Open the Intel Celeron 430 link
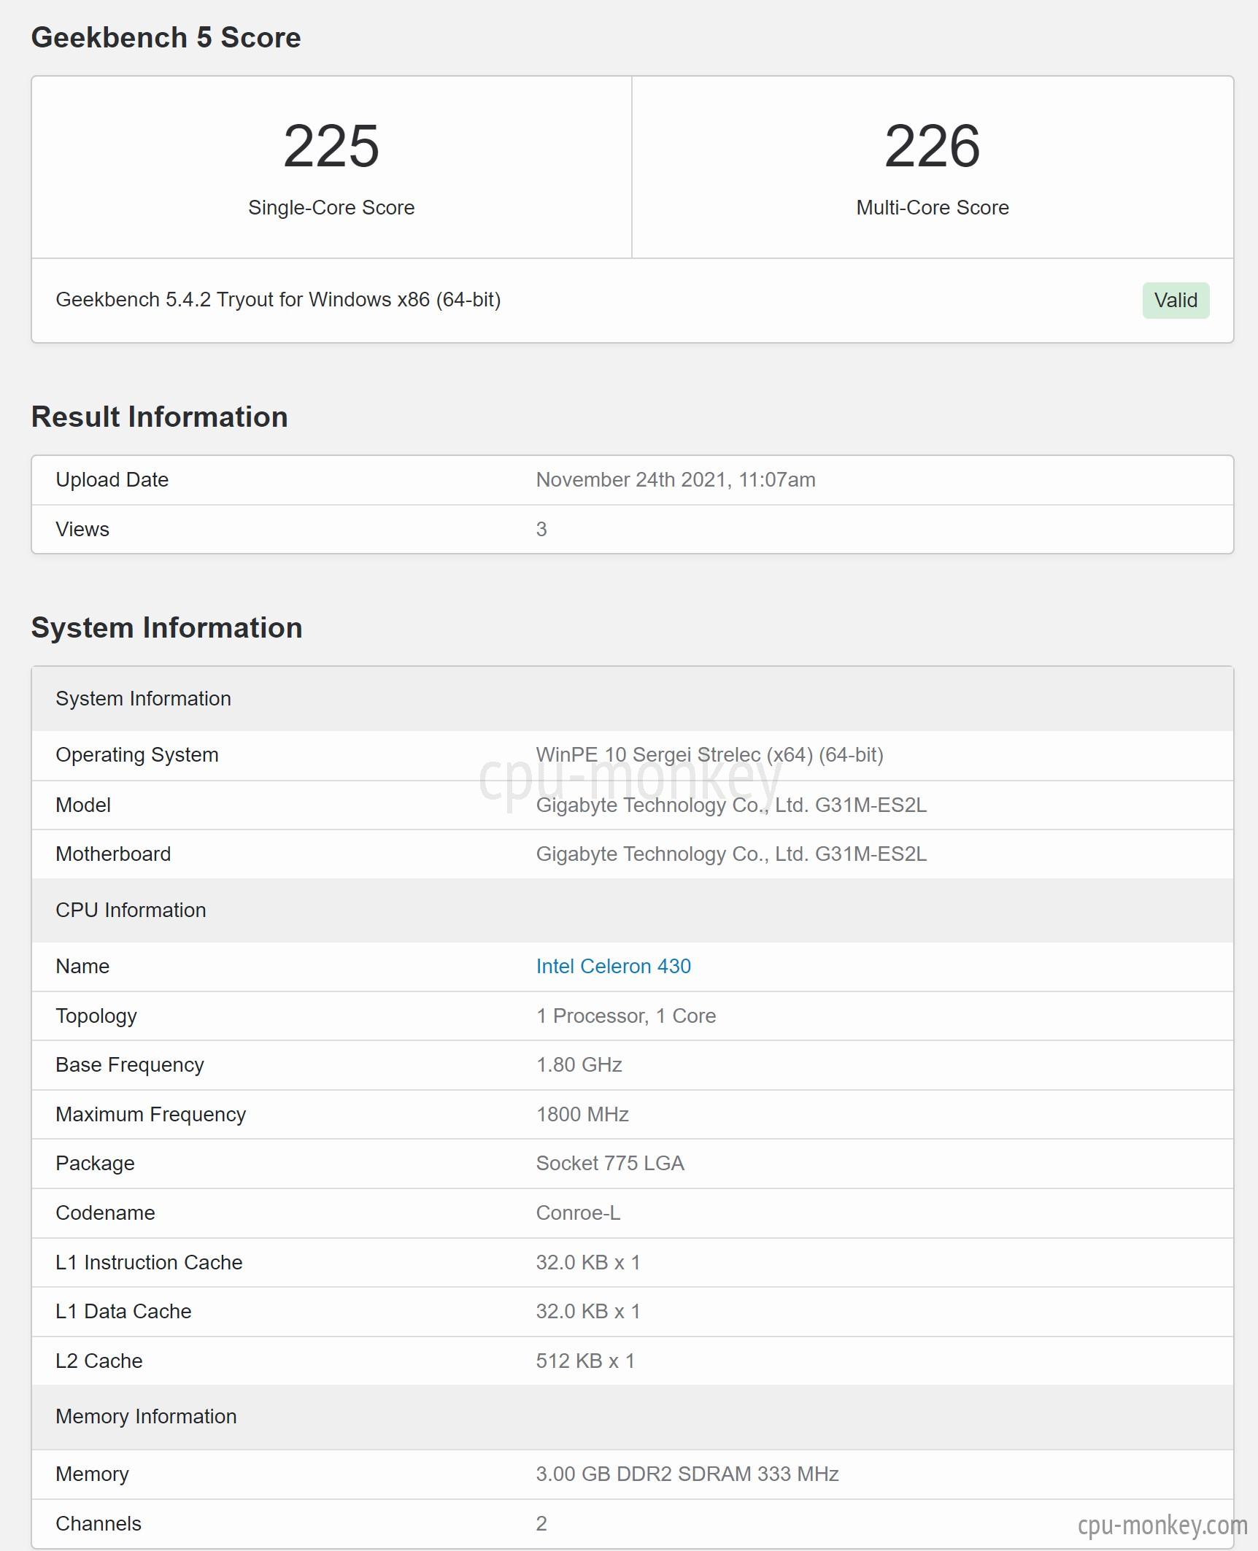Screen dimensions: 1258x1551 click(x=613, y=966)
